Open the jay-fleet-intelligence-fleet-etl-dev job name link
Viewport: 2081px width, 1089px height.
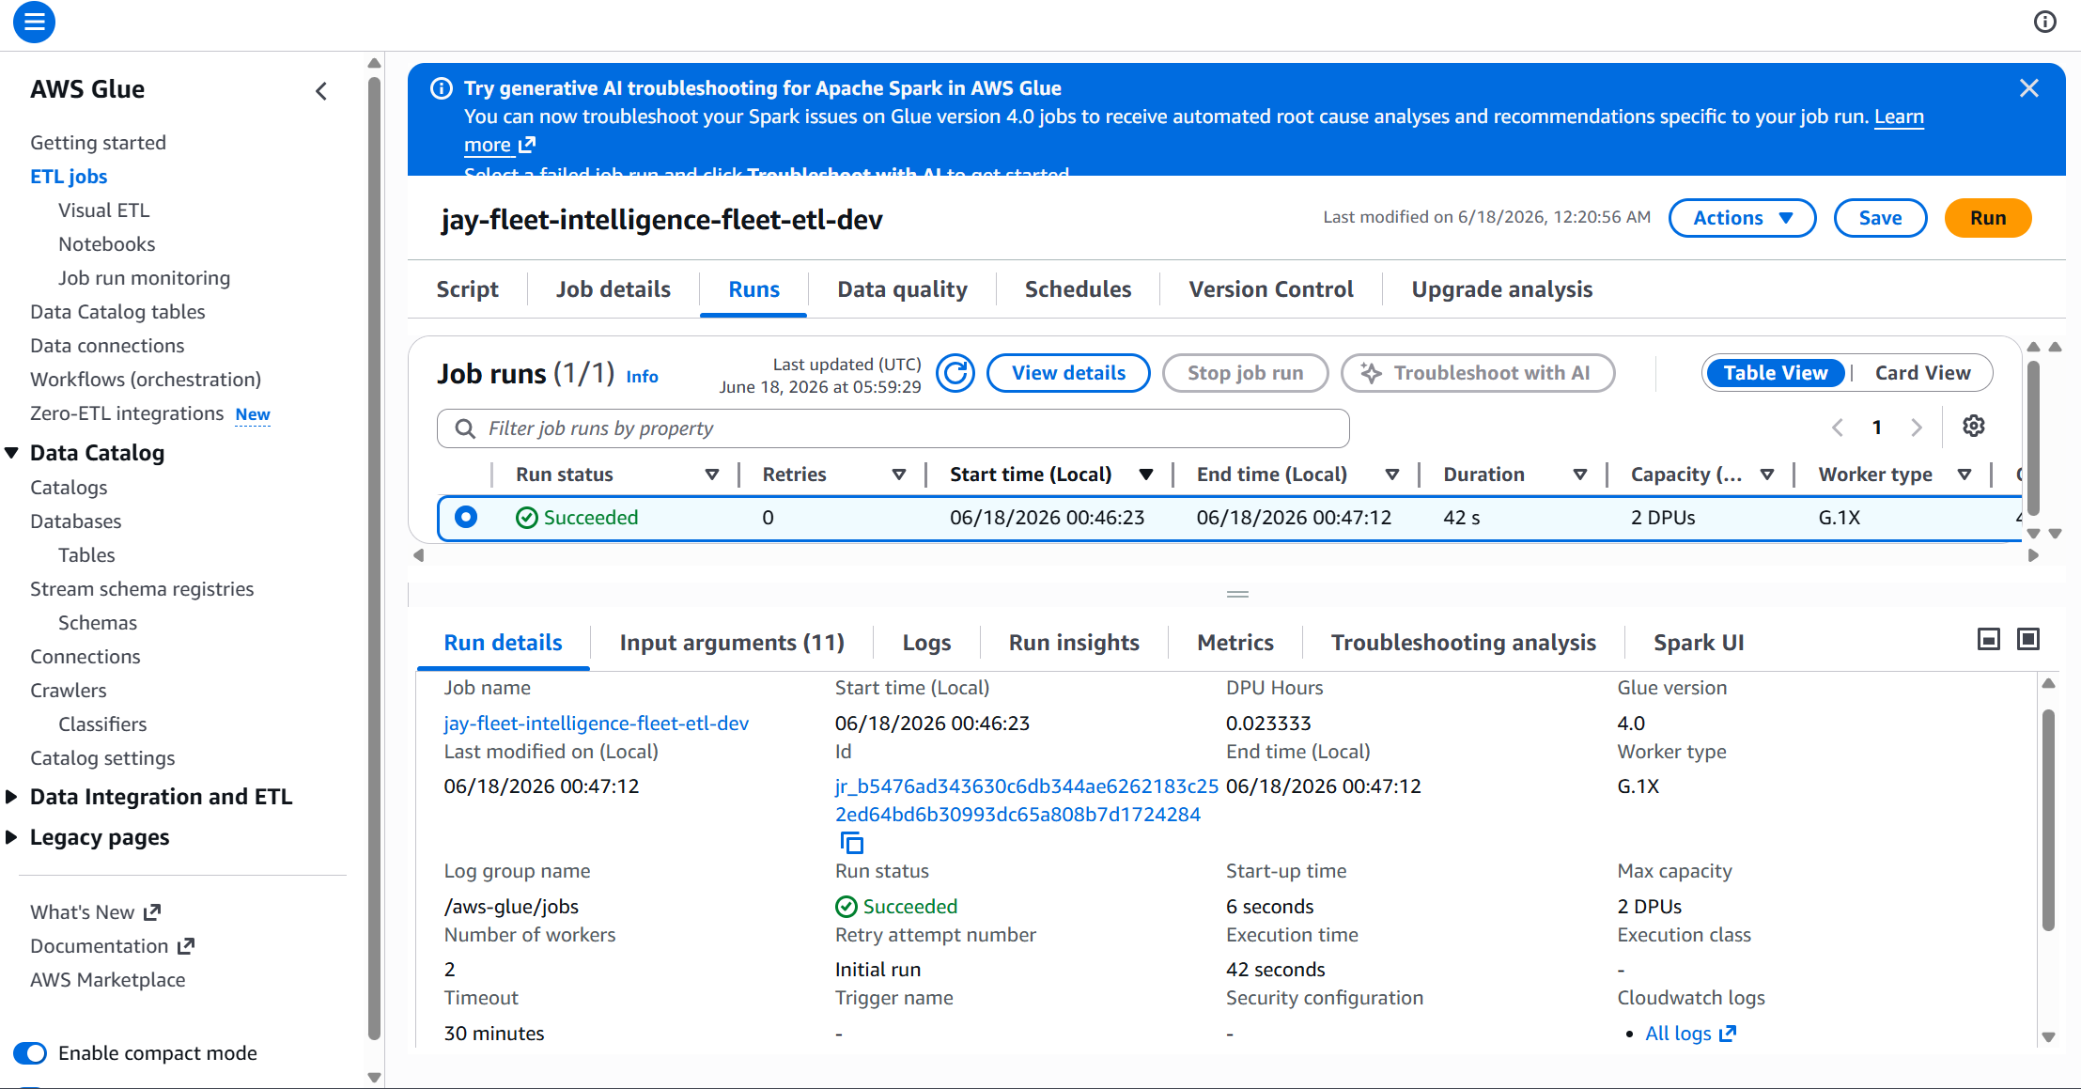[x=596, y=723]
